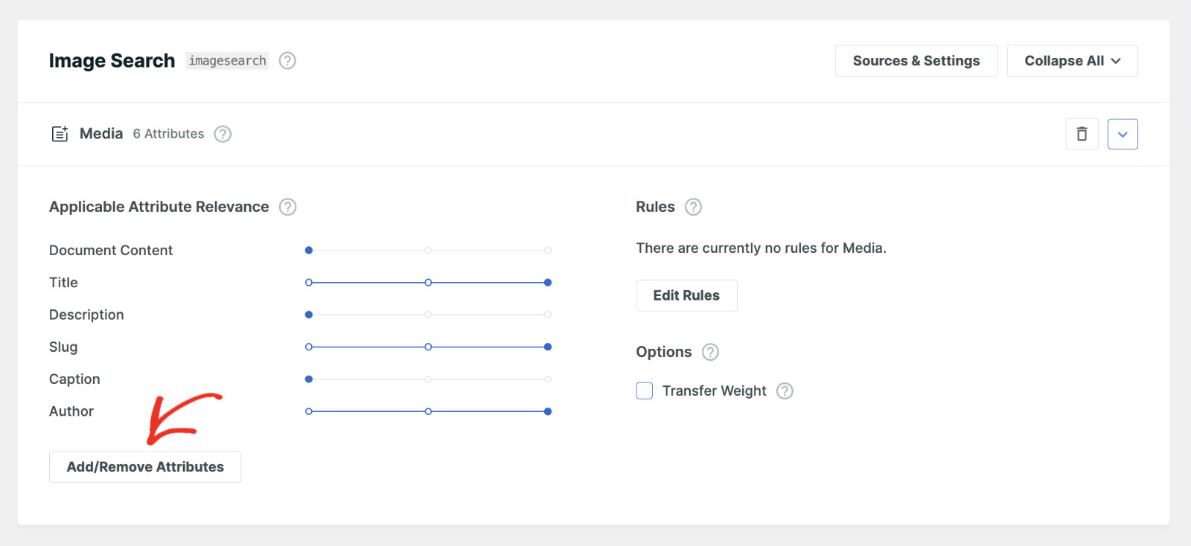This screenshot has height=546, width=1191.
Task: Set Document Content relevance to middle point
Action: [428, 251]
